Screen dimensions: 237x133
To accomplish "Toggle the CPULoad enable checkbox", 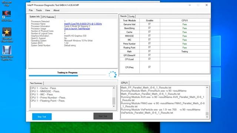I will (x=150, y=59).
